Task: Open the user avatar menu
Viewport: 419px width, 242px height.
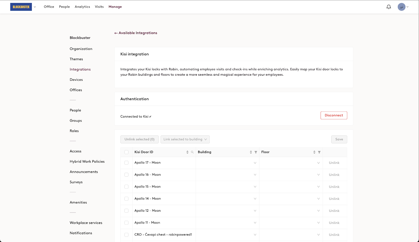Action: (x=401, y=7)
